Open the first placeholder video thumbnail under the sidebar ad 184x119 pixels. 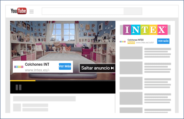coord(131,53)
